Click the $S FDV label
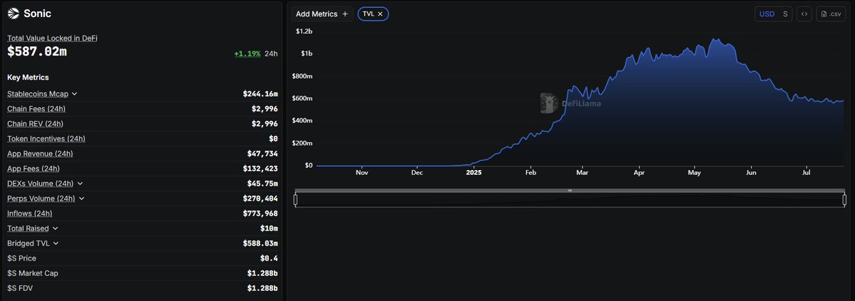 tap(20, 288)
